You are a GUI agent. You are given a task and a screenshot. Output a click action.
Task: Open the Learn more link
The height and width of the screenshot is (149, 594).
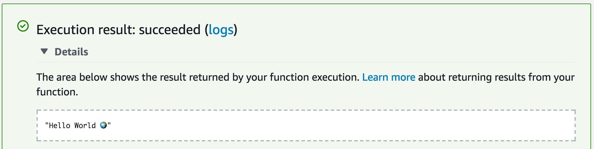pos(389,77)
